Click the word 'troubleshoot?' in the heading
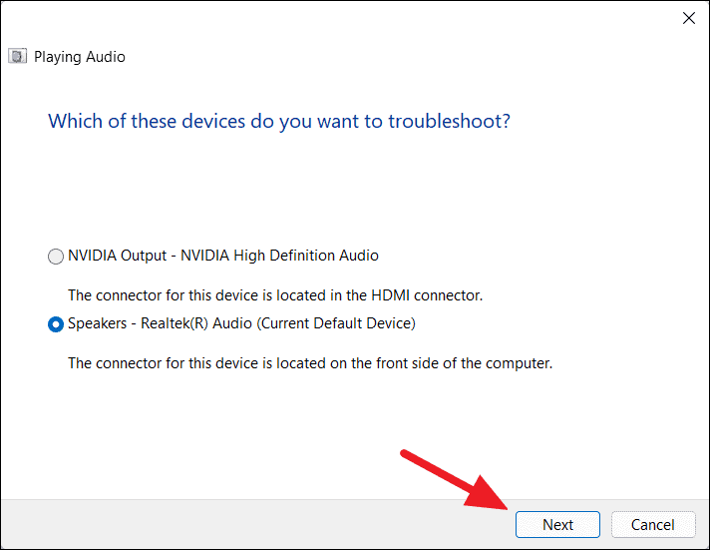Viewport: 710px width, 550px height. click(x=449, y=122)
